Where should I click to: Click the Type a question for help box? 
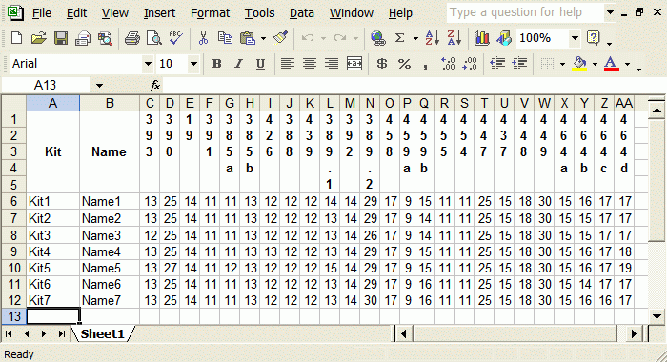coord(525,12)
